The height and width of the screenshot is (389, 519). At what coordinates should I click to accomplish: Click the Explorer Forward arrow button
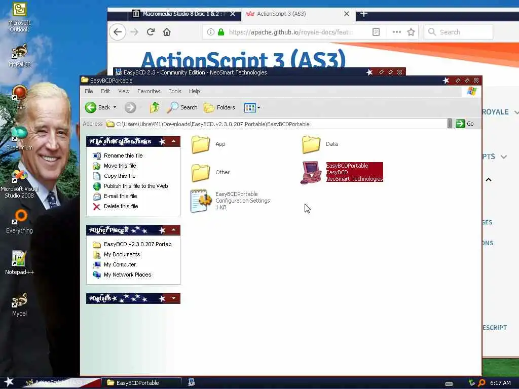[x=130, y=107]
